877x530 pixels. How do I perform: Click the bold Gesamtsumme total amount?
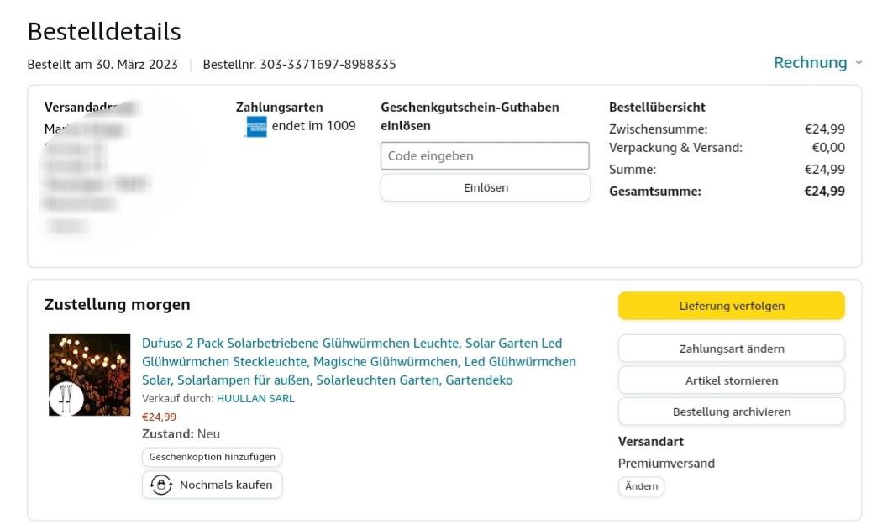[824, 192]
